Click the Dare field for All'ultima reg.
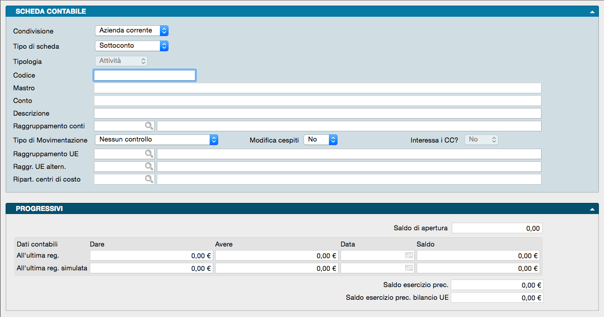The image size is (604, 317). [151, 256]
